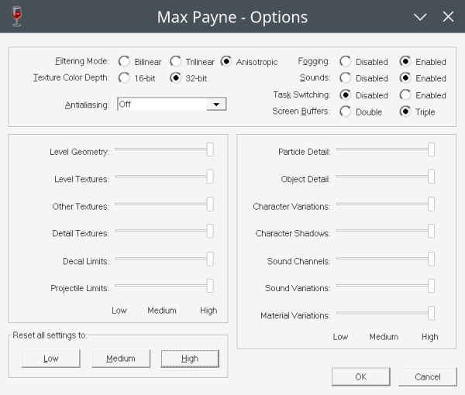Click the Other Textures slider handle
Viewport: 465px width, 395px height.
click(210, 204)
